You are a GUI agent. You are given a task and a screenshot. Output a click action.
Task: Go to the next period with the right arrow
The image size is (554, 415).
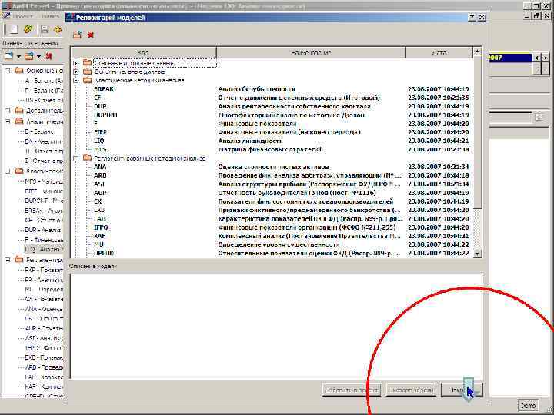(x=546, y=58)
